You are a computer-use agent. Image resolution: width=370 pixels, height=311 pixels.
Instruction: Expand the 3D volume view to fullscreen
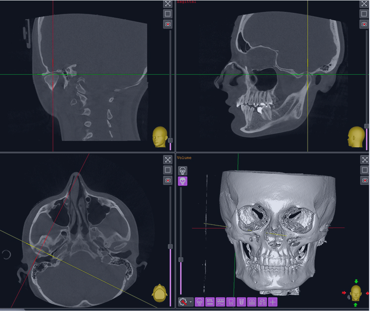[x=365, y=160]
